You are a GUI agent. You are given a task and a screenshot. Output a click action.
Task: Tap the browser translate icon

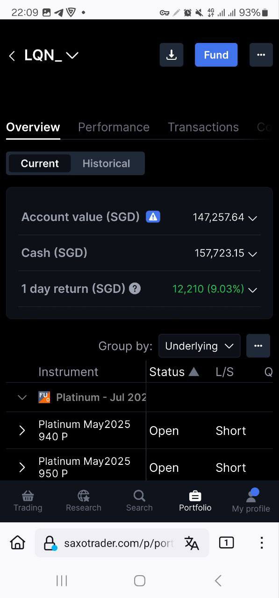tap(192, 543)
